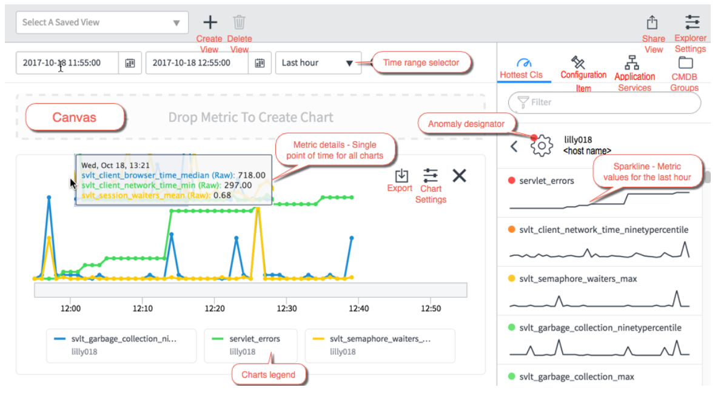715x393 pixels.
Task: Toggle servlet_errors series in chart legend
Action: (x=250, y=345)
